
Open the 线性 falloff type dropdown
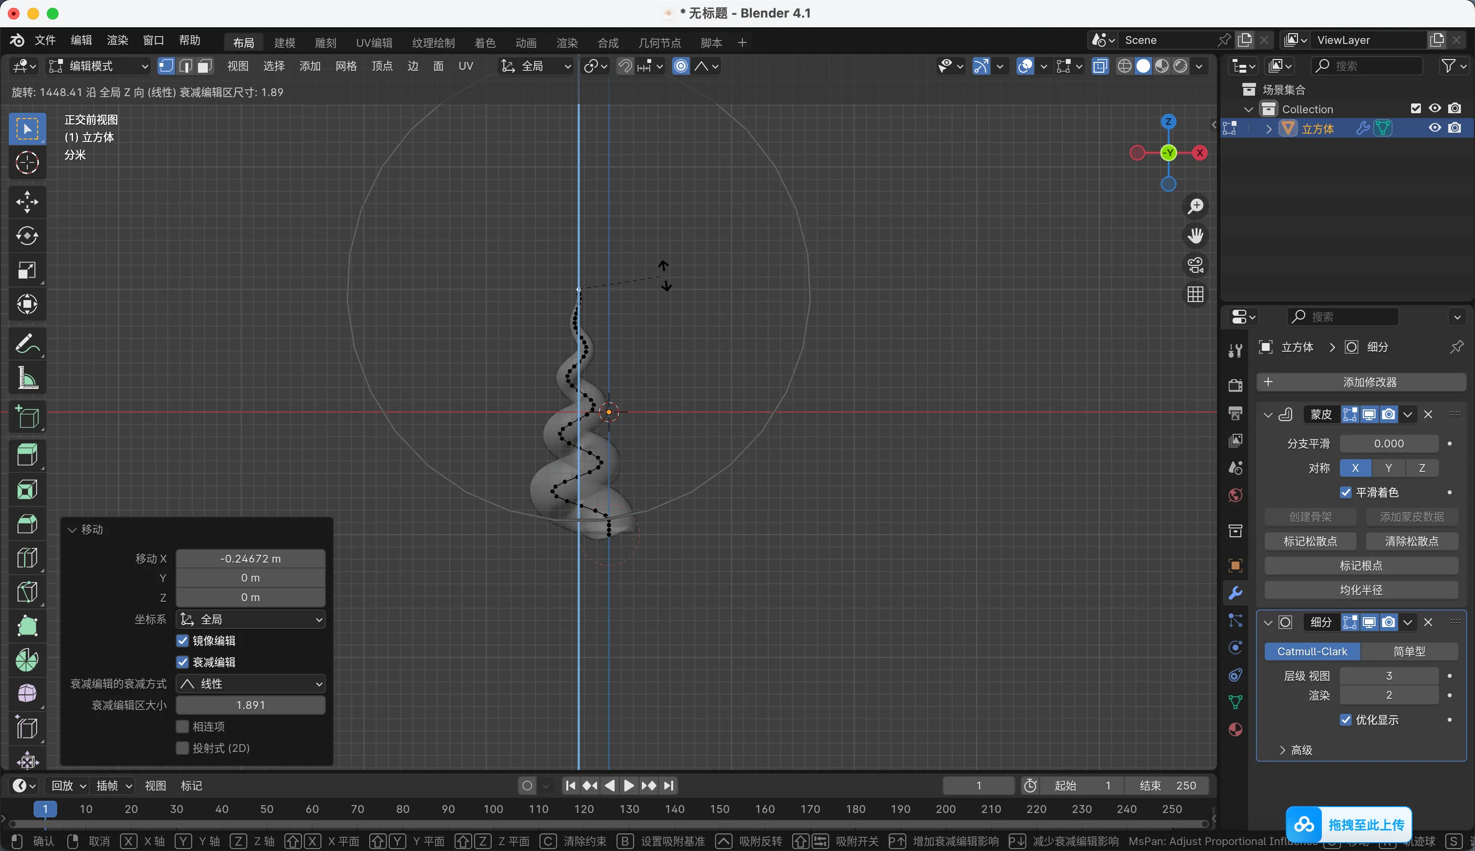251,684
